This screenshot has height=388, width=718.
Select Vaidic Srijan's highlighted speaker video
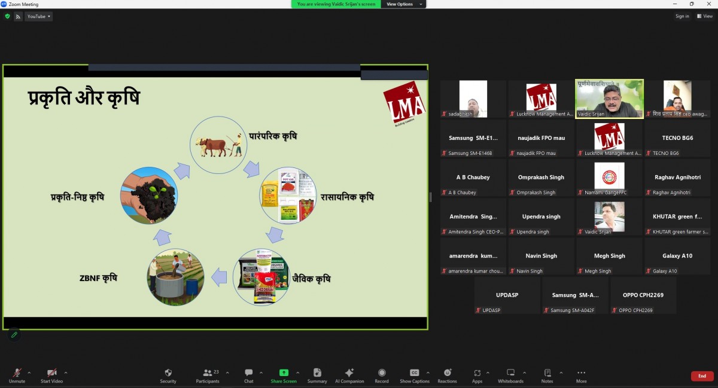pyautogui.click(x=609, y=99)
